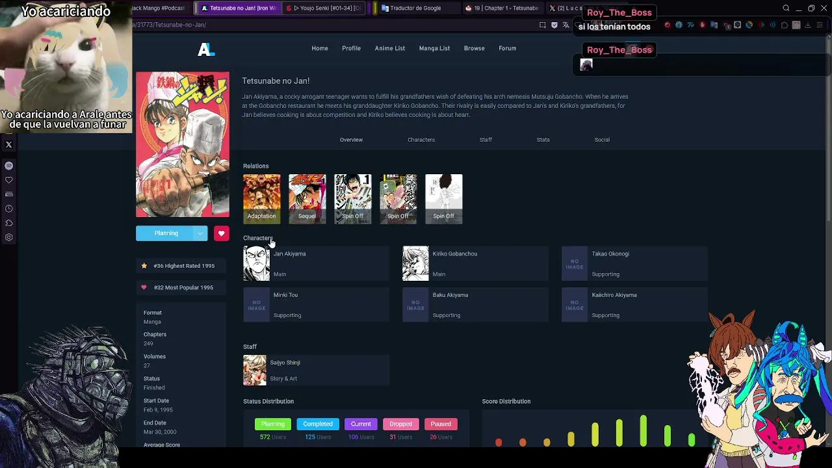This screenshot has height=468, width=832.
Task: Open browser settings gear in the sidebar
Action: coord(9,237)
